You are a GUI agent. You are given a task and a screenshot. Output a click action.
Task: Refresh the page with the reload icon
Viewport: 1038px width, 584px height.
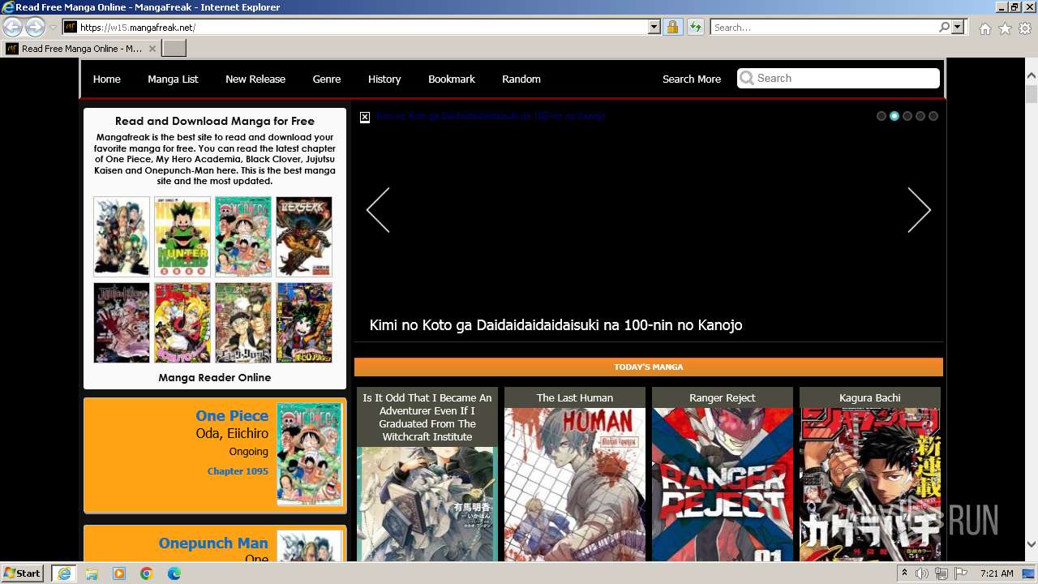point(695,28)
